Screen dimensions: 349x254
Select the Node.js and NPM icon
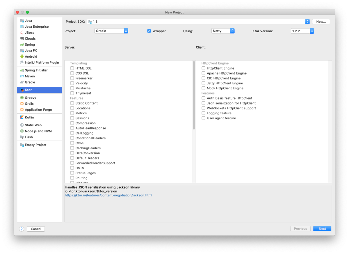point(22,131)
